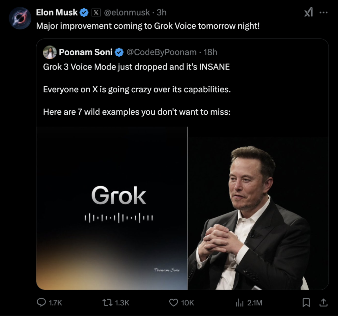Click the verified badge next to Poonam Soni
338x316 pixels.
pyautogui.click(x=119, y=52)
